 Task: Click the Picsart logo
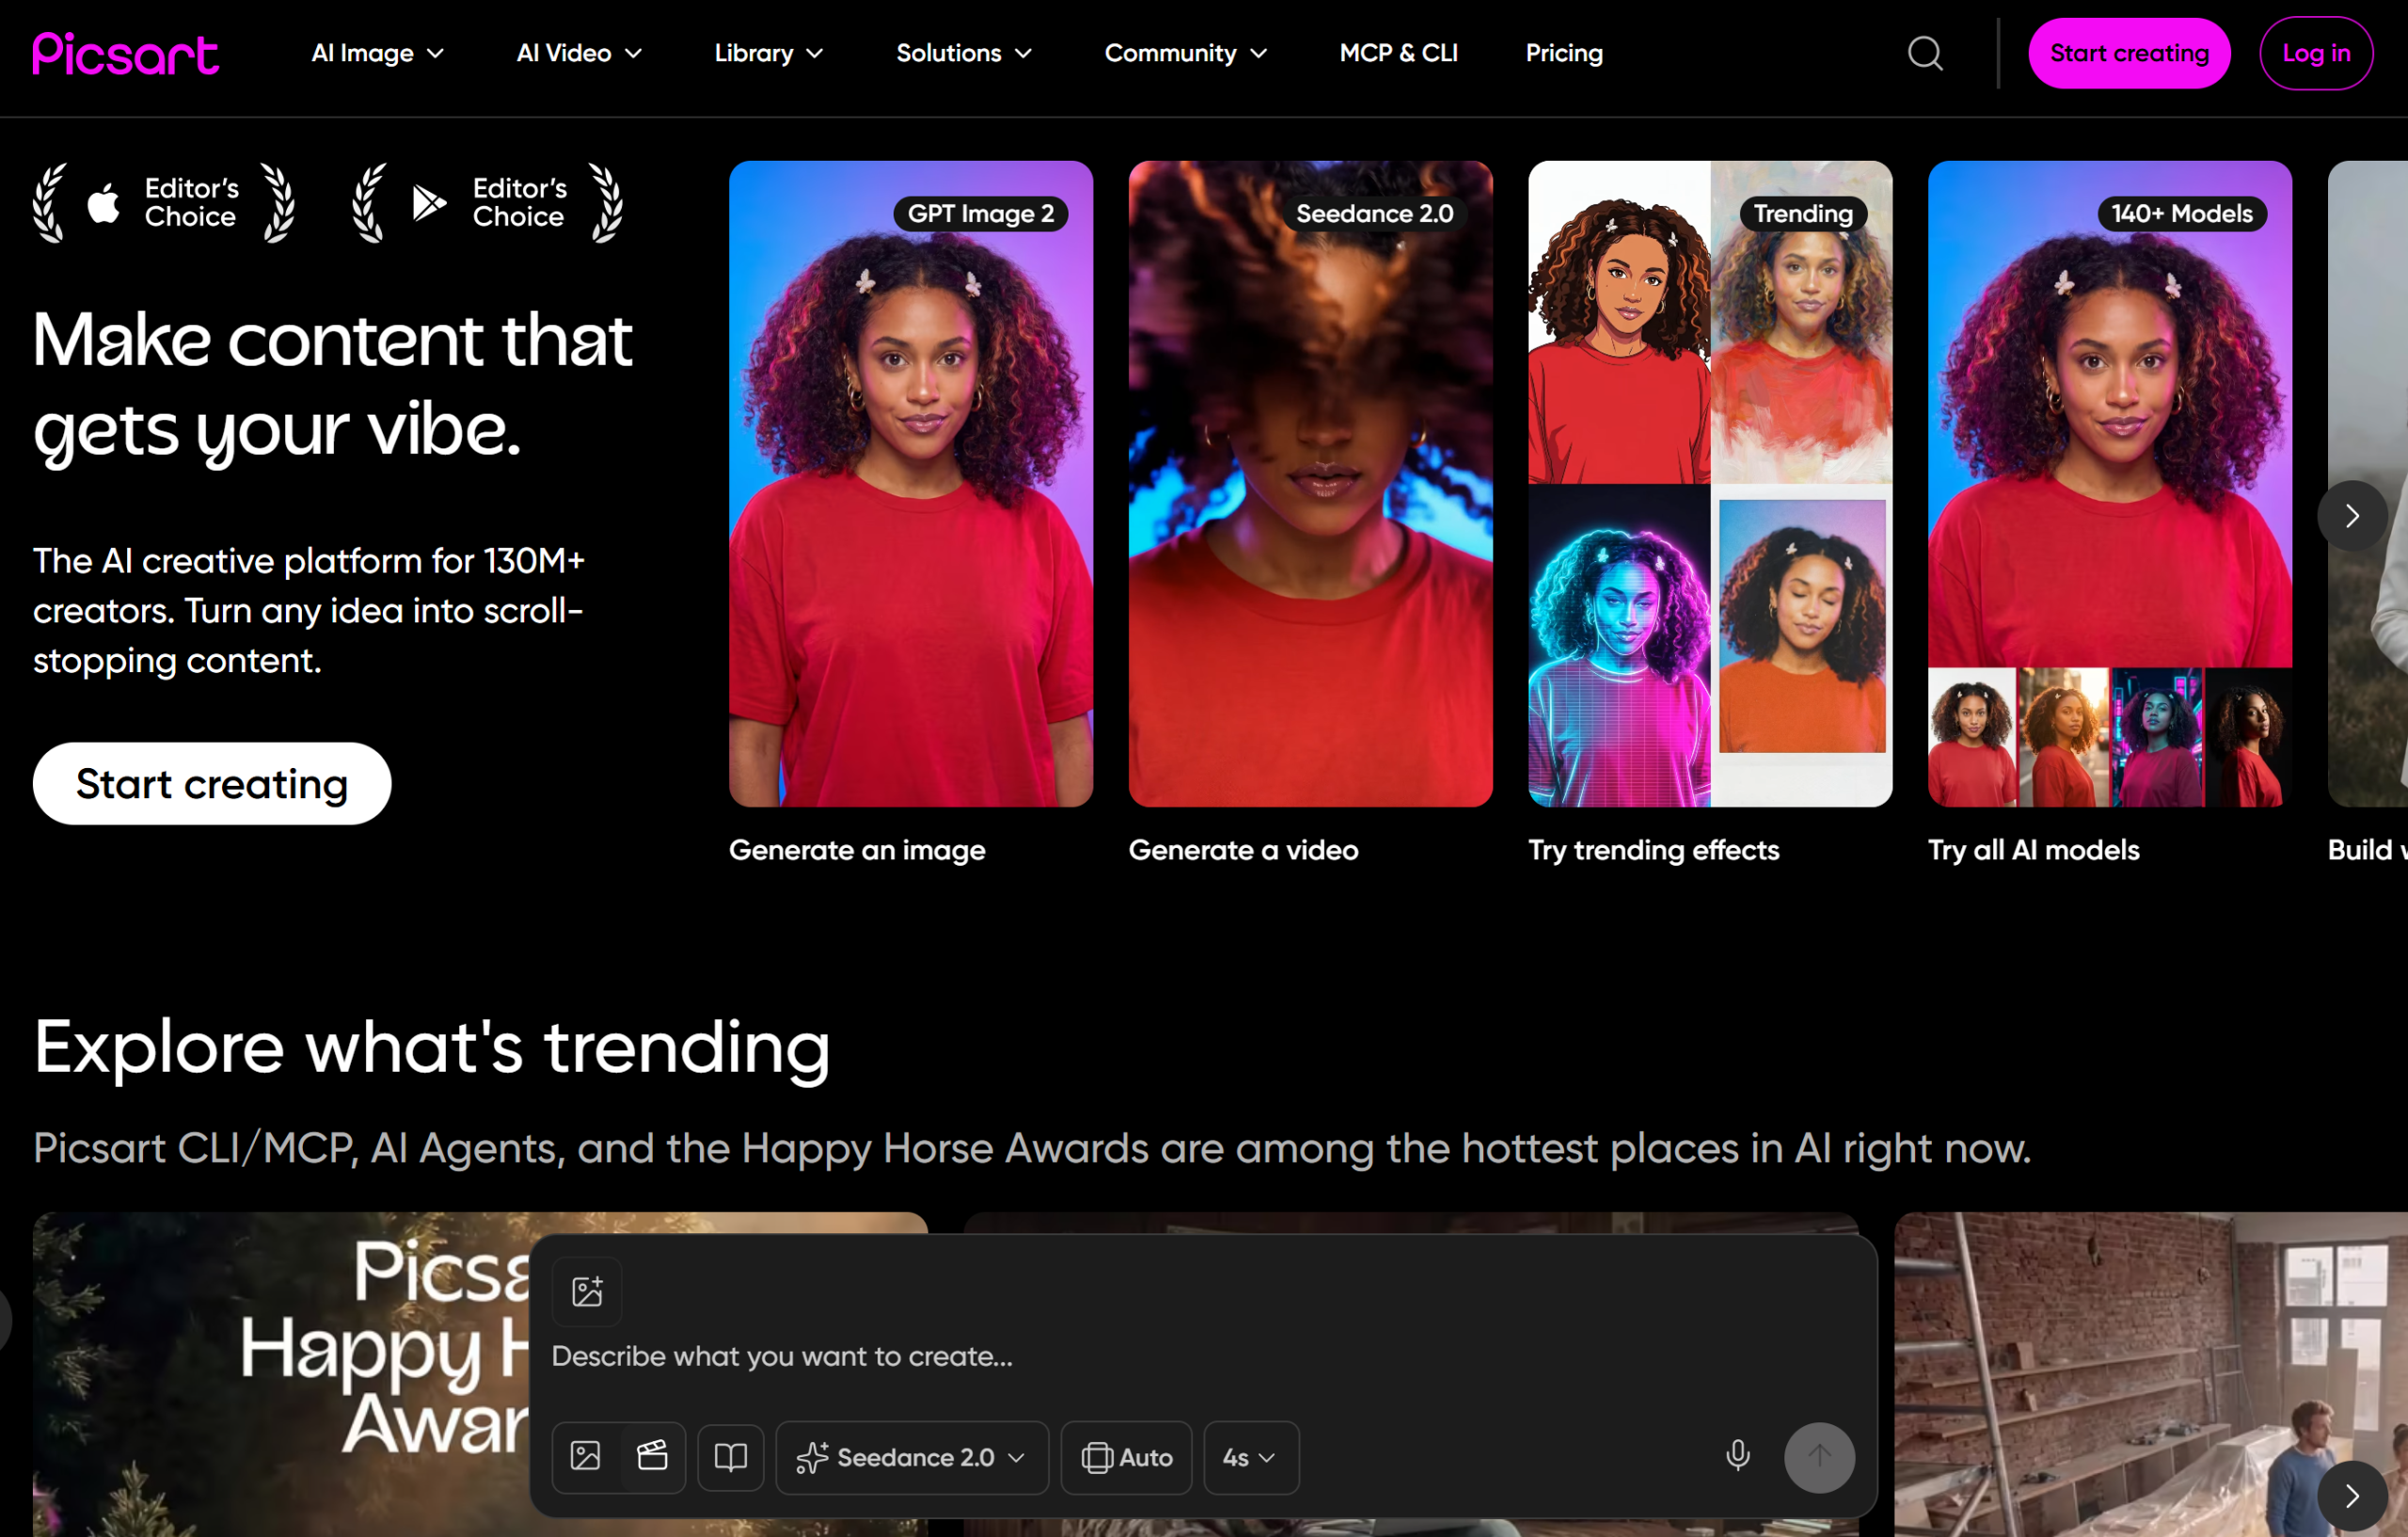tap(125, 54)
